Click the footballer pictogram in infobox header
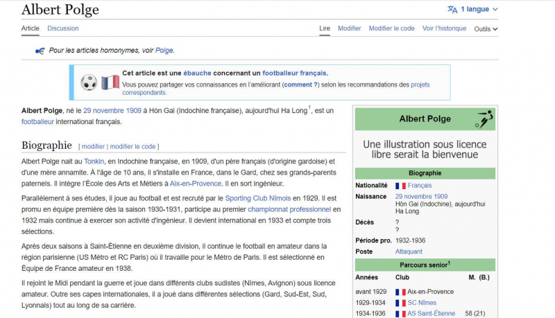 484,119
